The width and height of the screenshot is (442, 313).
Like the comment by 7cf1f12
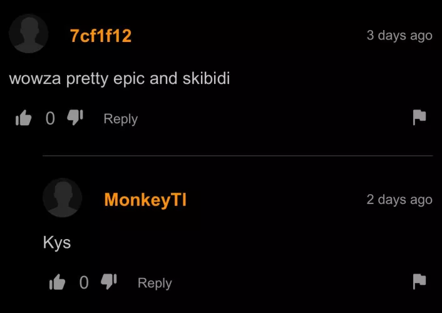pos(23,118)
